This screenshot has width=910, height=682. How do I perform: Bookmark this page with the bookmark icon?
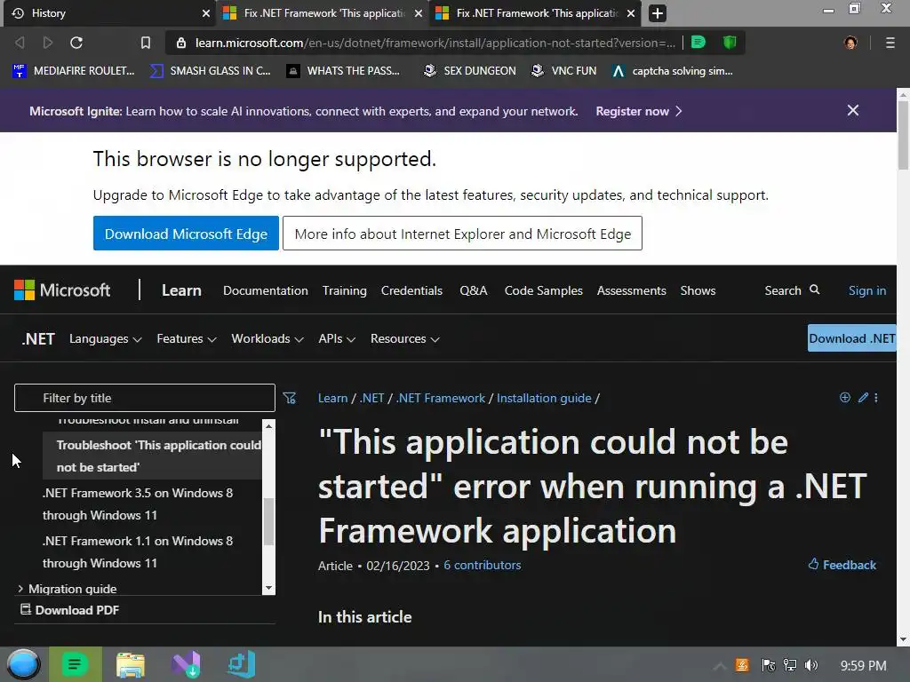(146, 43)
